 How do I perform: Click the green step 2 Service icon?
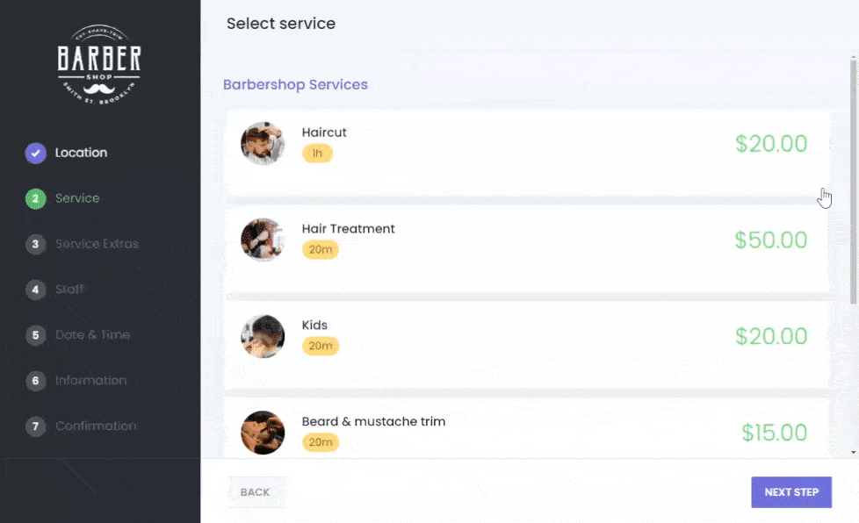[x=35, y=199]
